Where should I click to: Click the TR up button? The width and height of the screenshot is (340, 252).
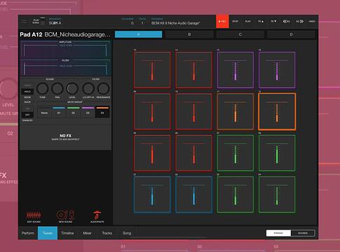click(x=261, y=21)
